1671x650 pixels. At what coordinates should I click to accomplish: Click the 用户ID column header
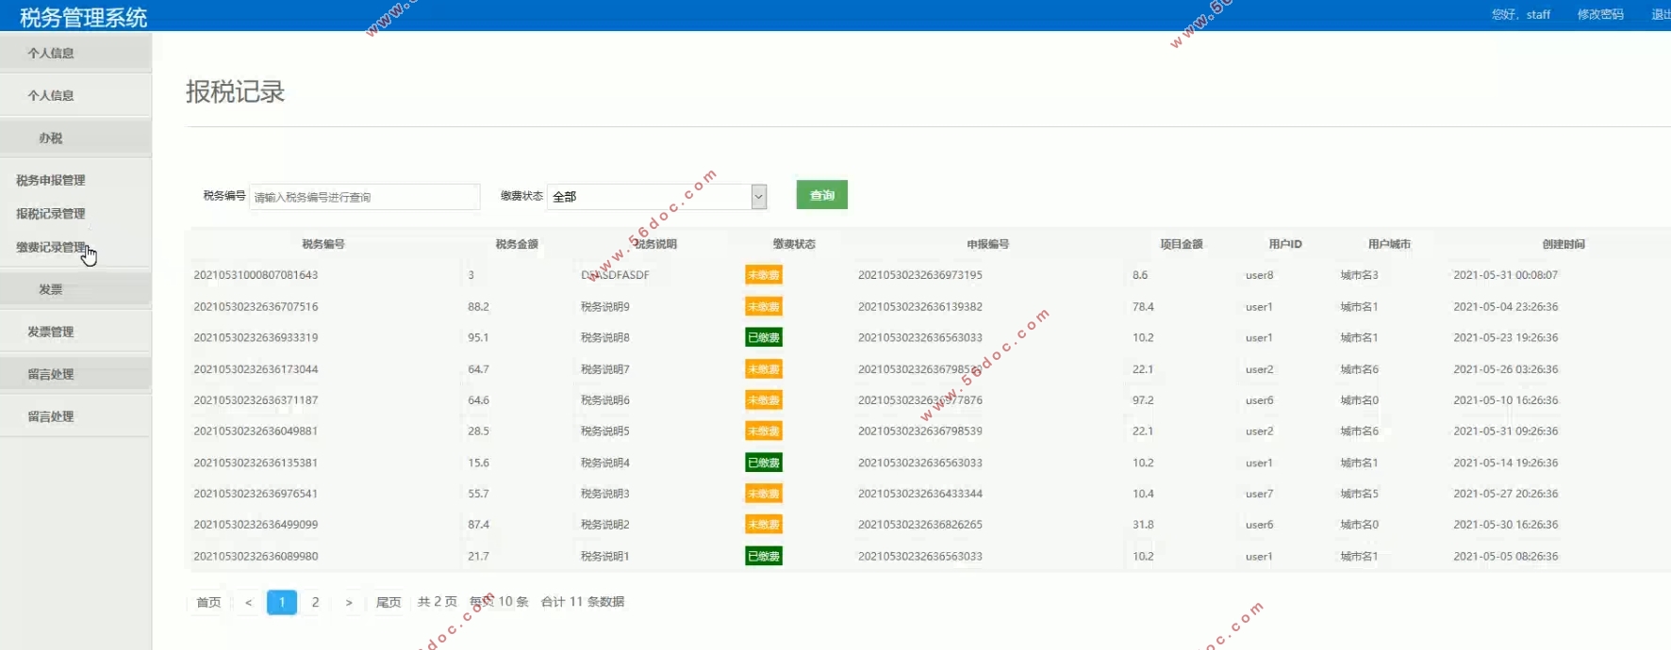(1285, 244)
